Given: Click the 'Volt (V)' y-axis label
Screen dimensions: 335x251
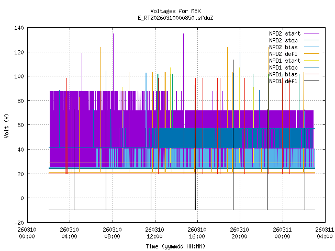Looking at the screenshot, I should (6, 125).
